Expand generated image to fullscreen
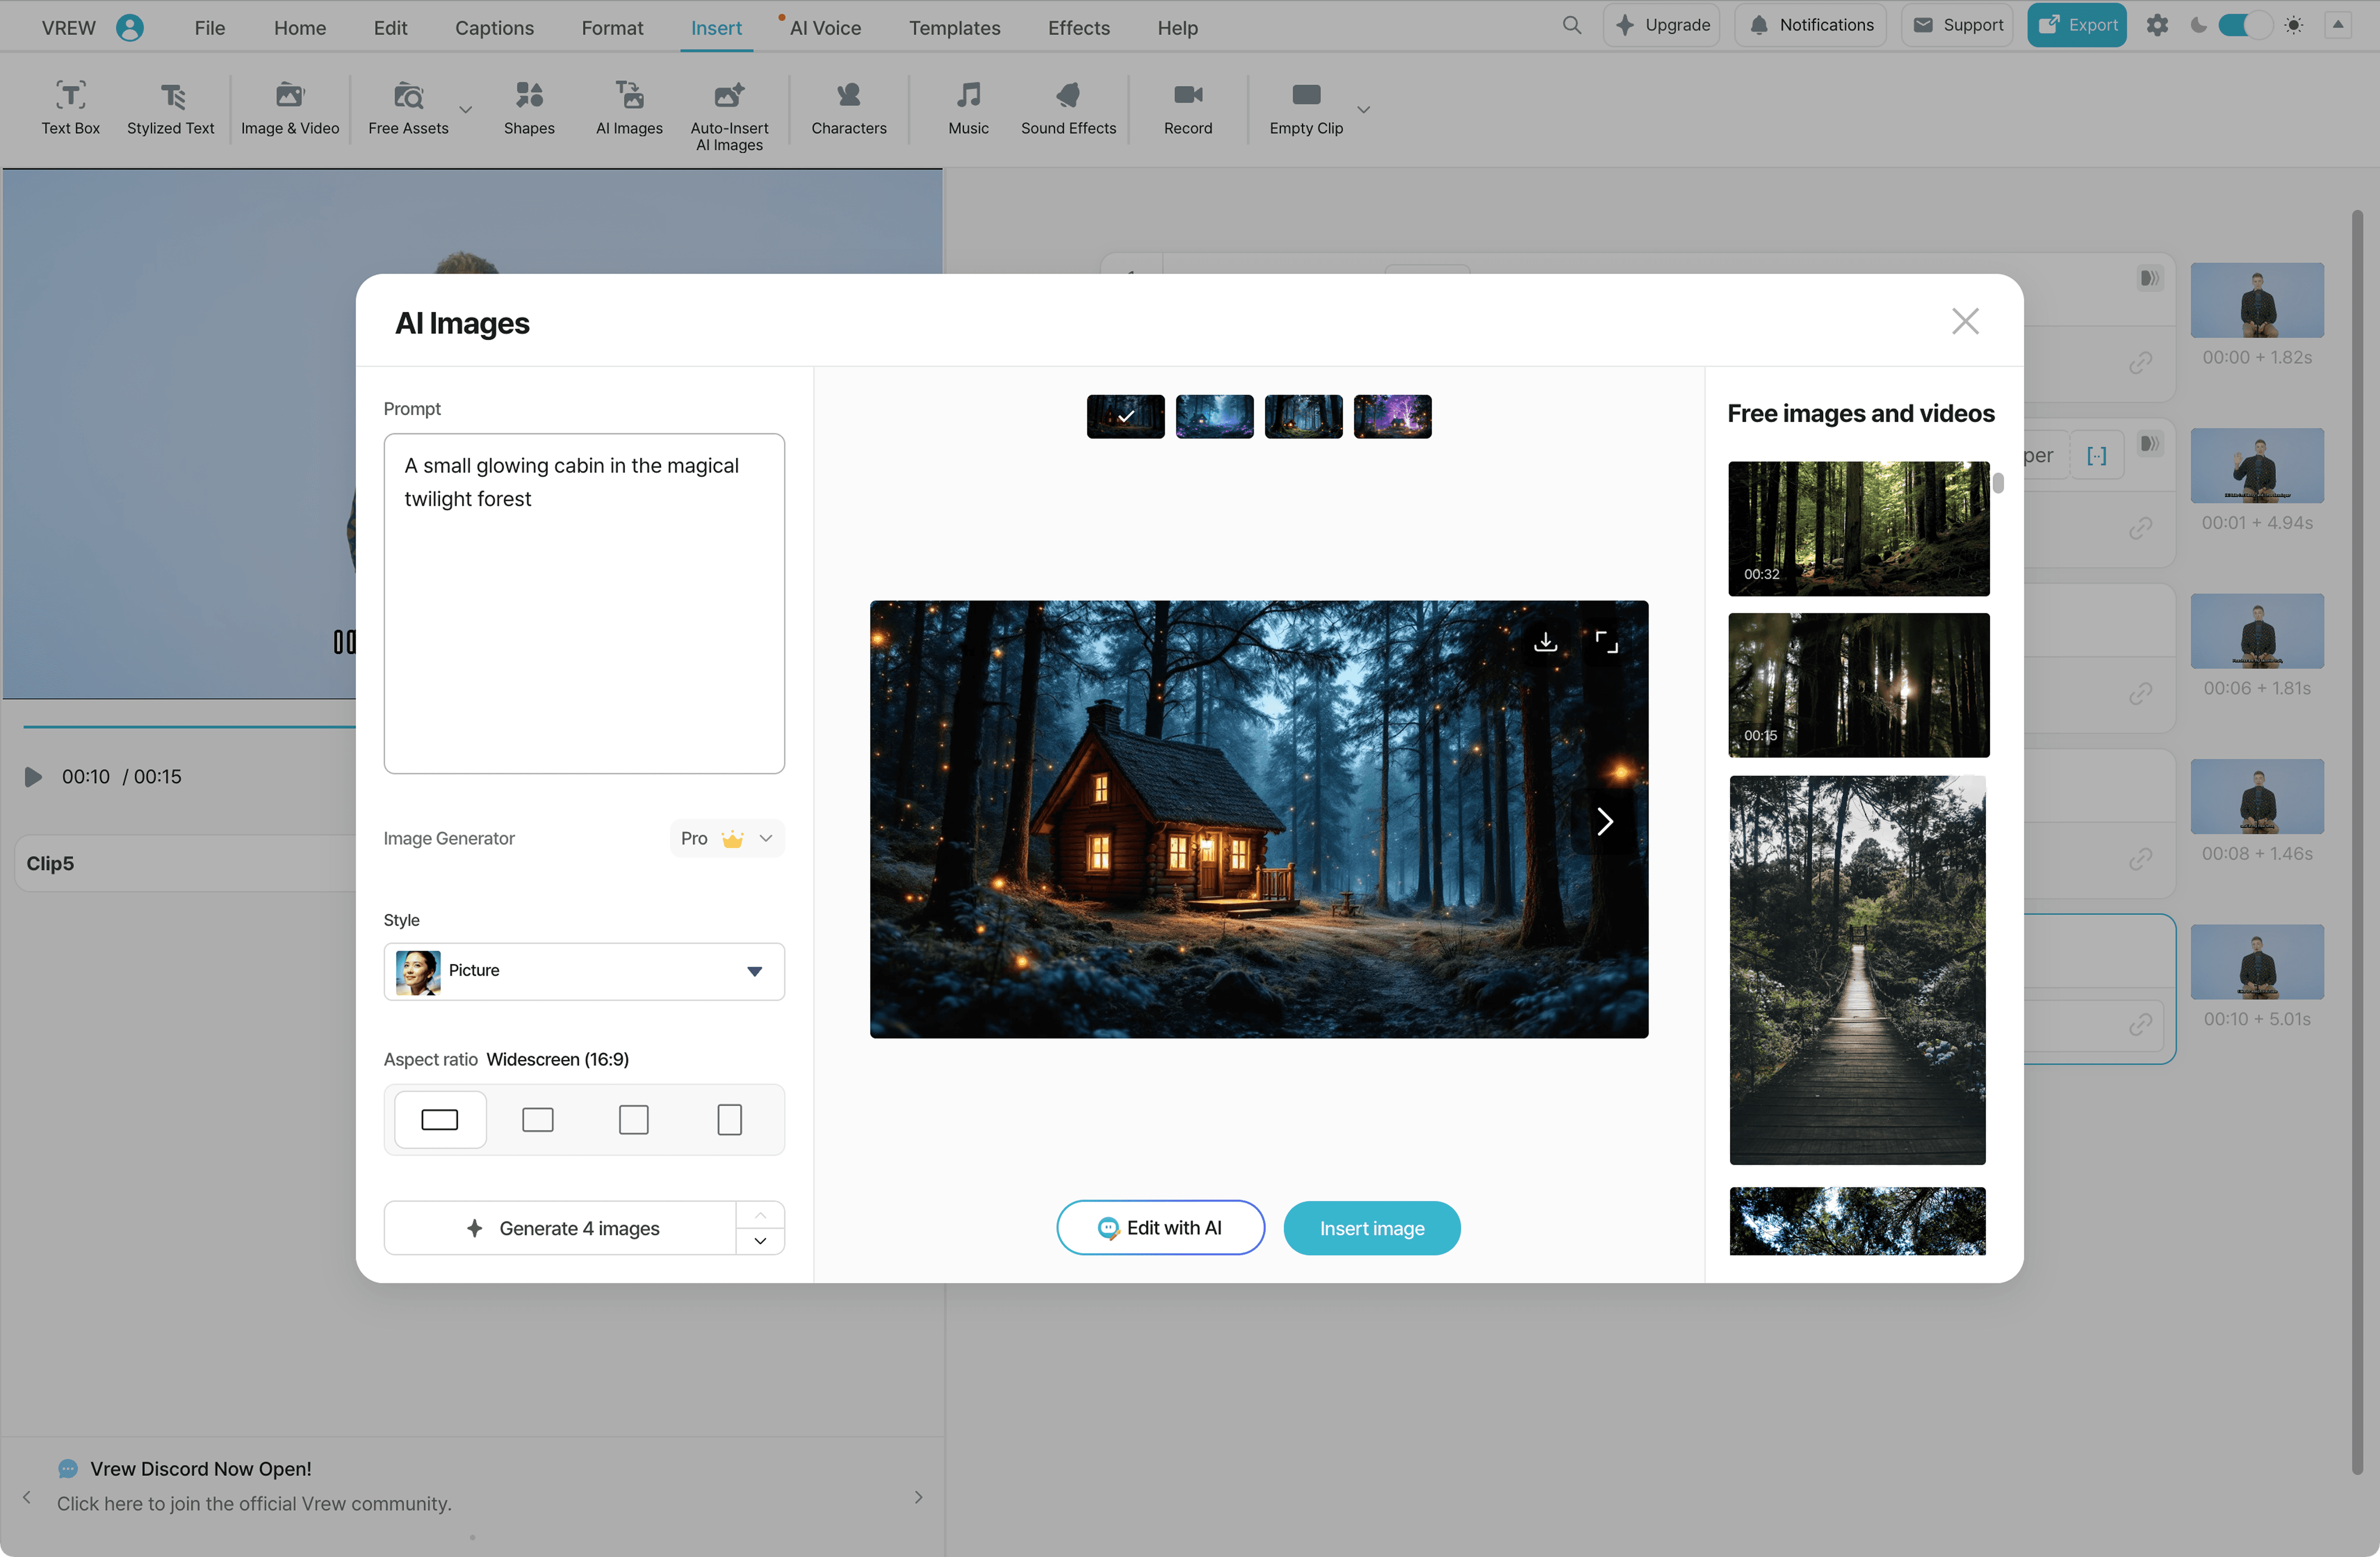Image resolution: width=2380 pixels, height=1557 pixels. [x=1606, y=641]
